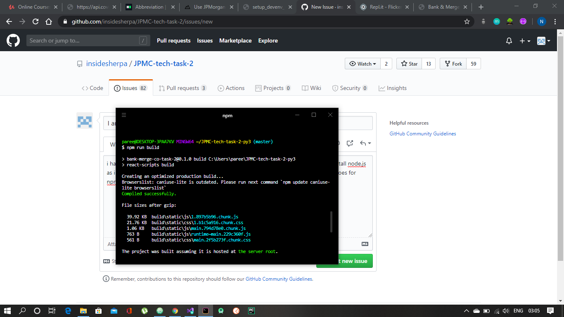Expand the Watch dropdown
564x317 pixels.
[363, 64]
